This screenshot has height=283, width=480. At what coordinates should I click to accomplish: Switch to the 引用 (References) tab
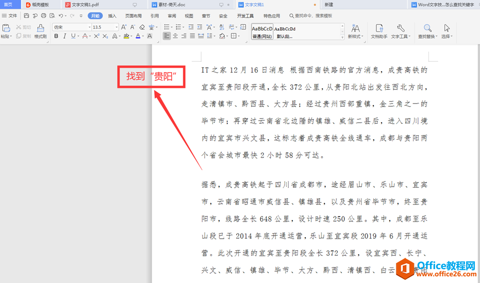click(x=155, y=15)
